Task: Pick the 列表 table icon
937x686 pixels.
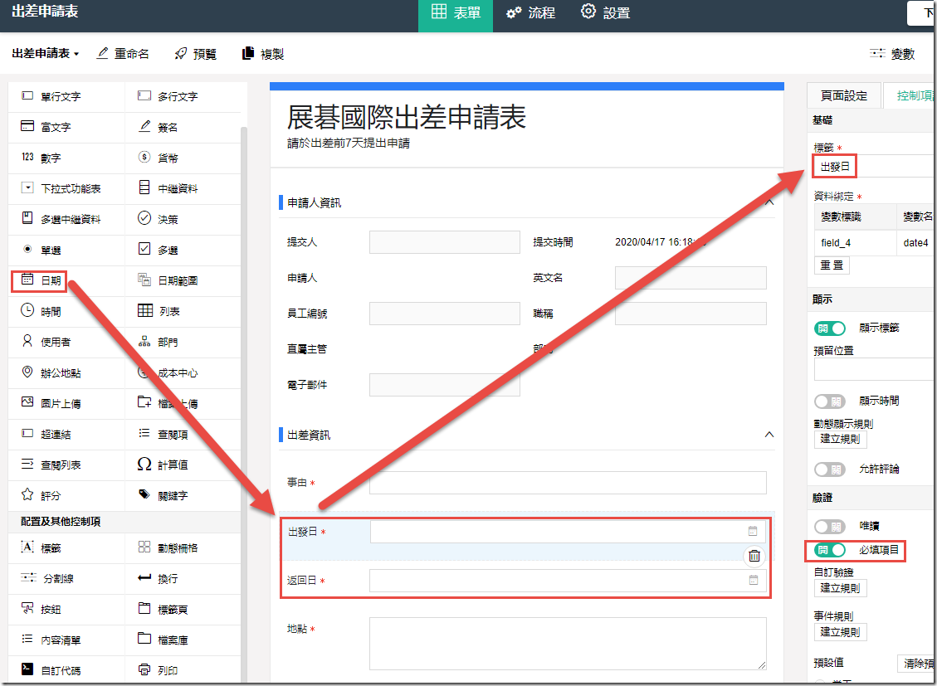Action: pos(145,310)
